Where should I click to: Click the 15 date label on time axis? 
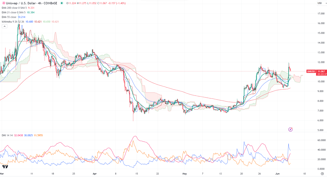tap(136, 173)
